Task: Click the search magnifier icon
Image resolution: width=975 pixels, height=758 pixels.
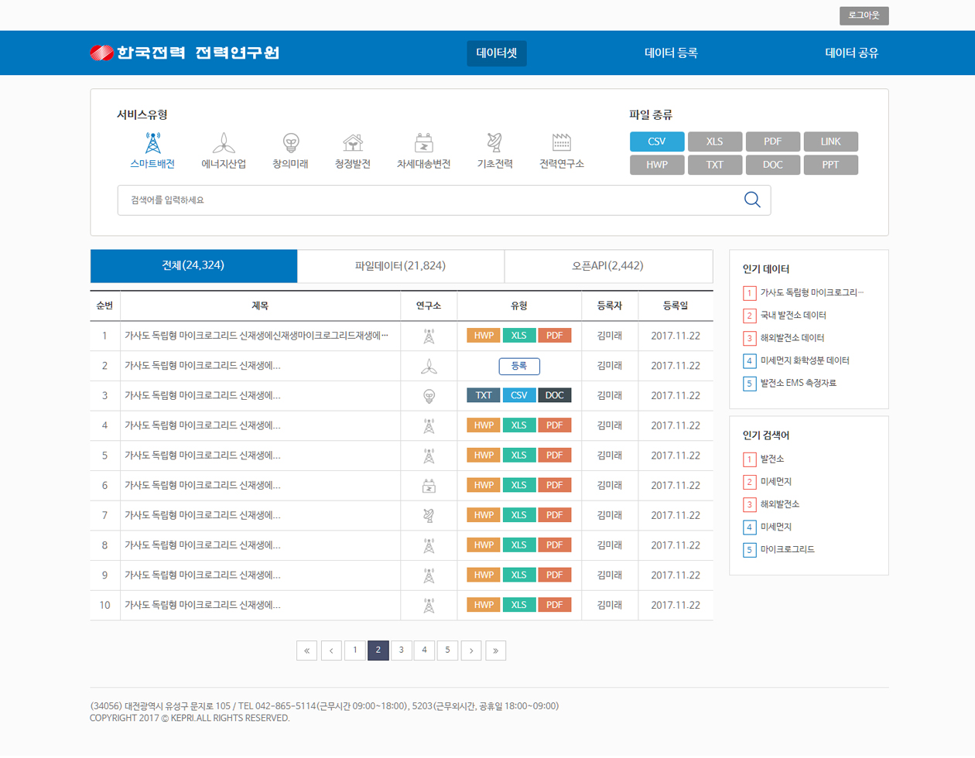Action: pos(752,200)
